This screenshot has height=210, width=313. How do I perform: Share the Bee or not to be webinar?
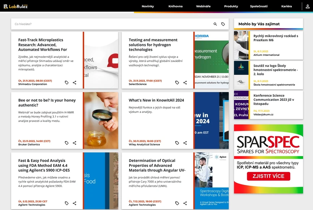pyautogui.click(x=75, y=143)
